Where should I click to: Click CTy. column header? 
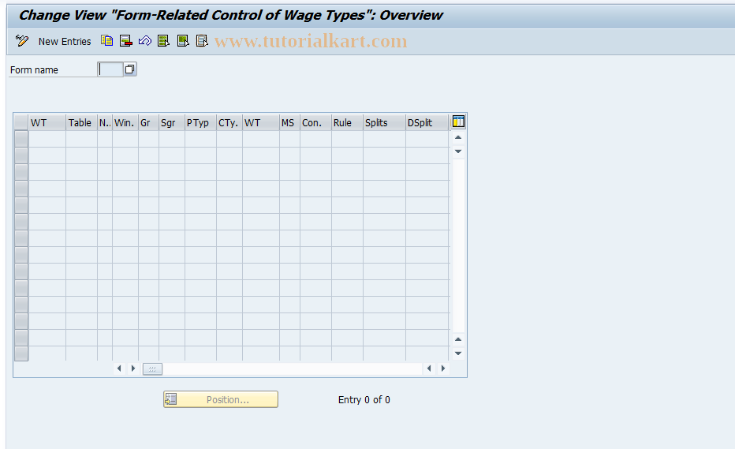(x=229, y=123)
